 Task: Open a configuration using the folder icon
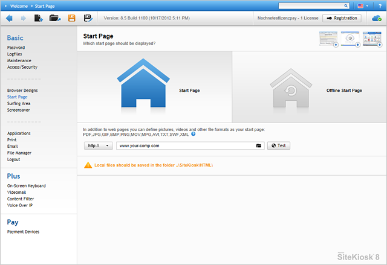pos(55,18)
